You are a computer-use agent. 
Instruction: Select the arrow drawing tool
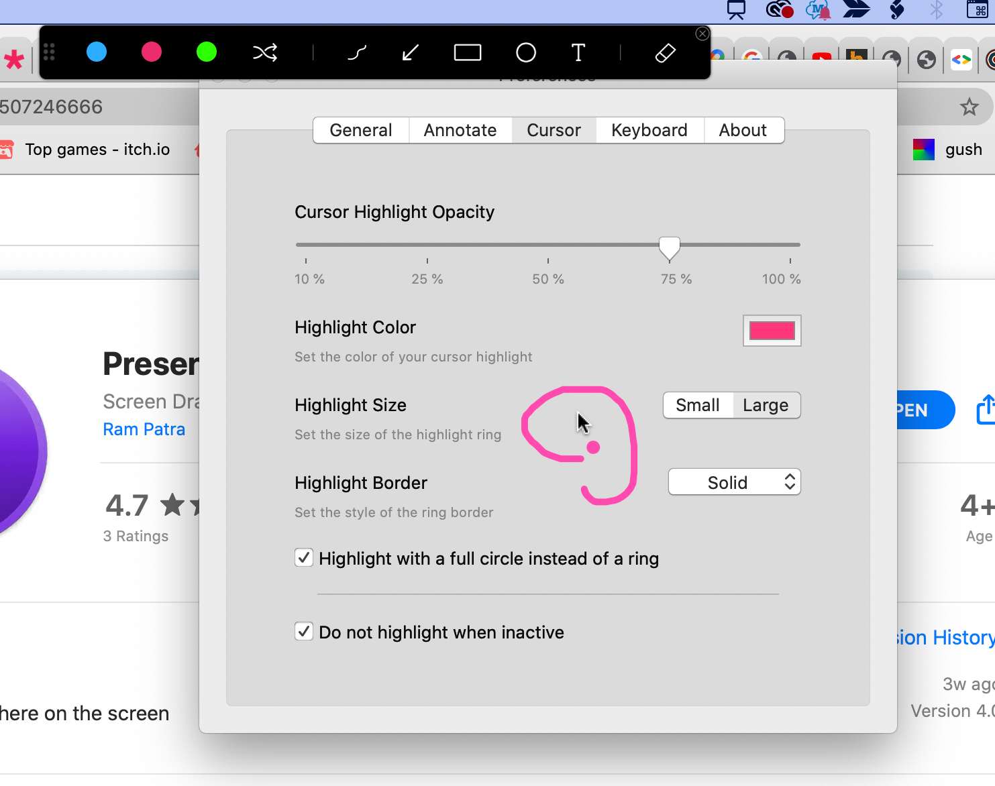coord(411,52)
